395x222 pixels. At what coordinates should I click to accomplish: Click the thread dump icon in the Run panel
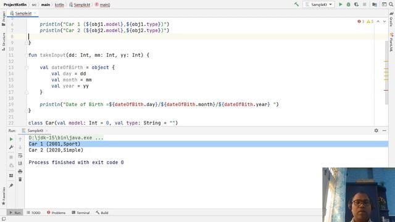(11, 165)
